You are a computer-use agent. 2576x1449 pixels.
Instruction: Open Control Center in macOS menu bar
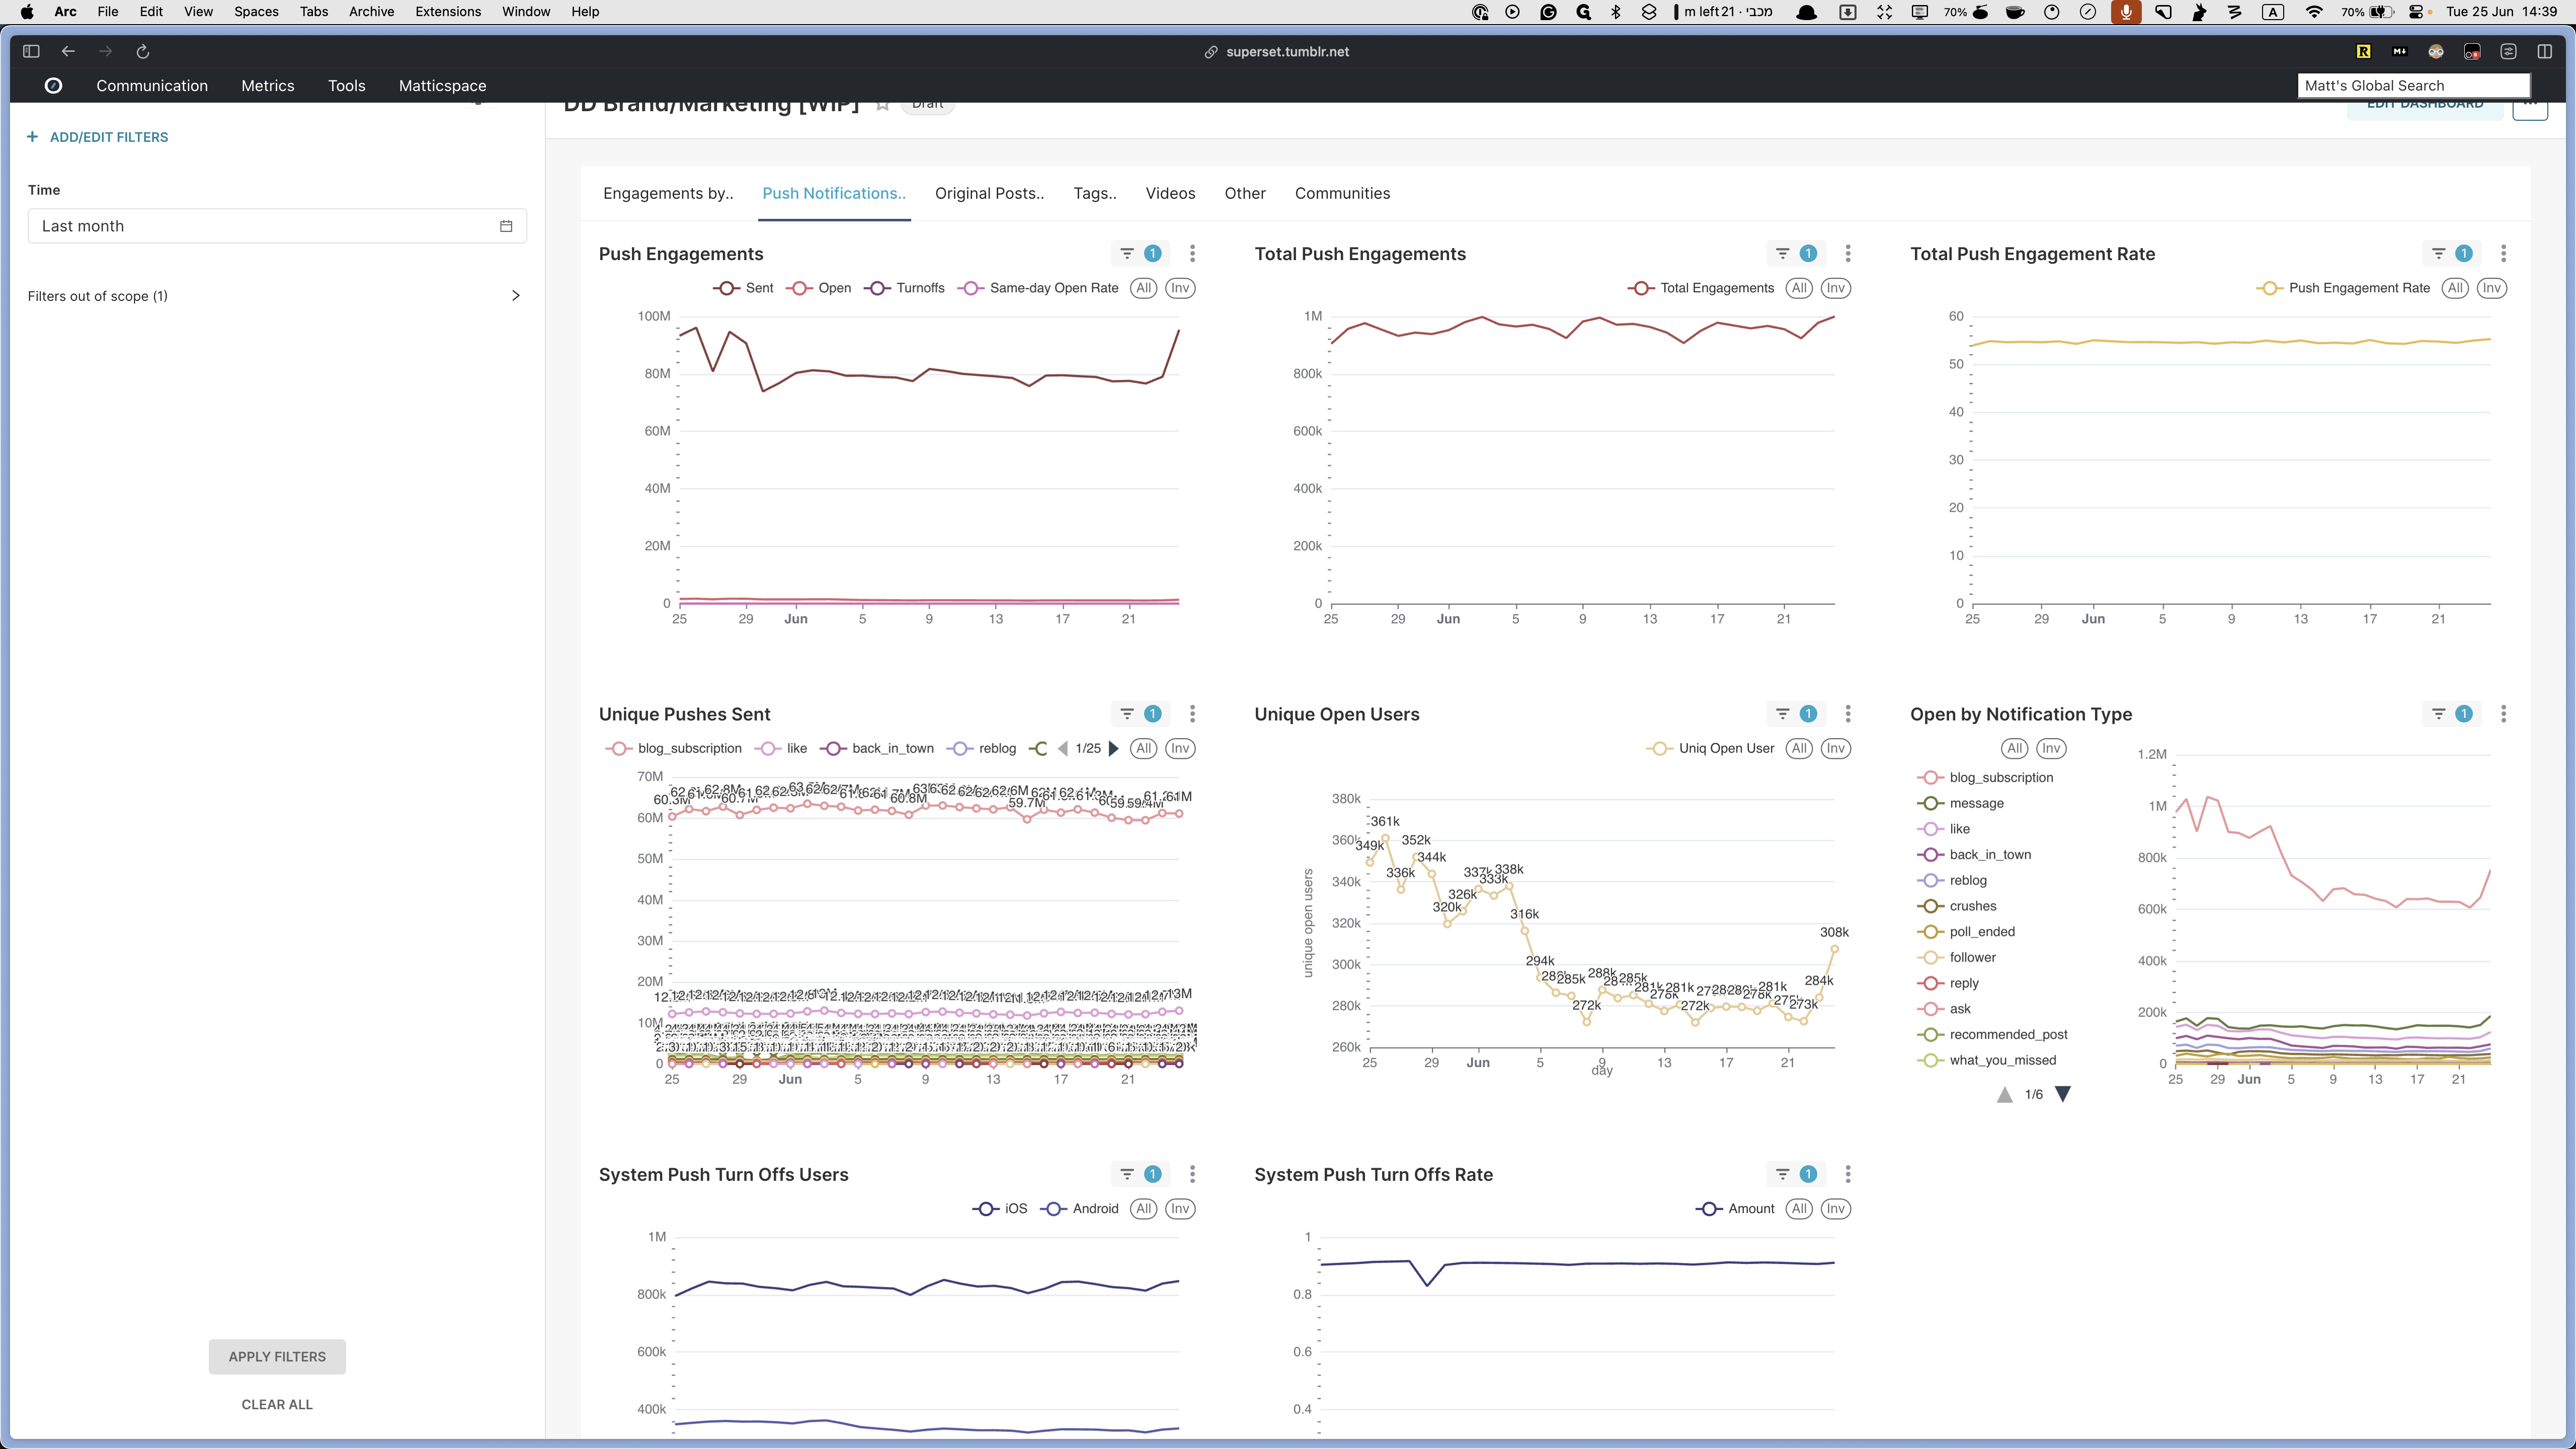pyautogui.click(x=2417, y=12)
